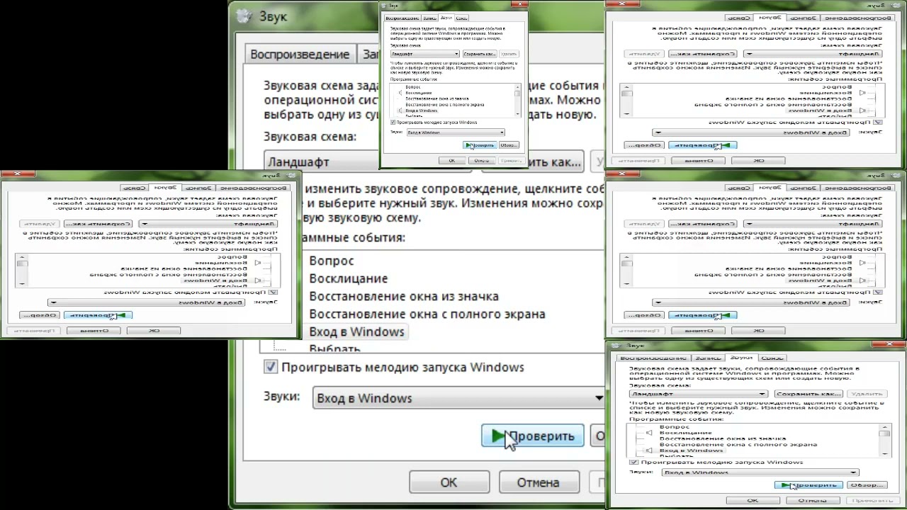This screenshot has height=510, width=907.
Task: Click title bar speaker icon of mirrored left window
Action: coord(290,175)
